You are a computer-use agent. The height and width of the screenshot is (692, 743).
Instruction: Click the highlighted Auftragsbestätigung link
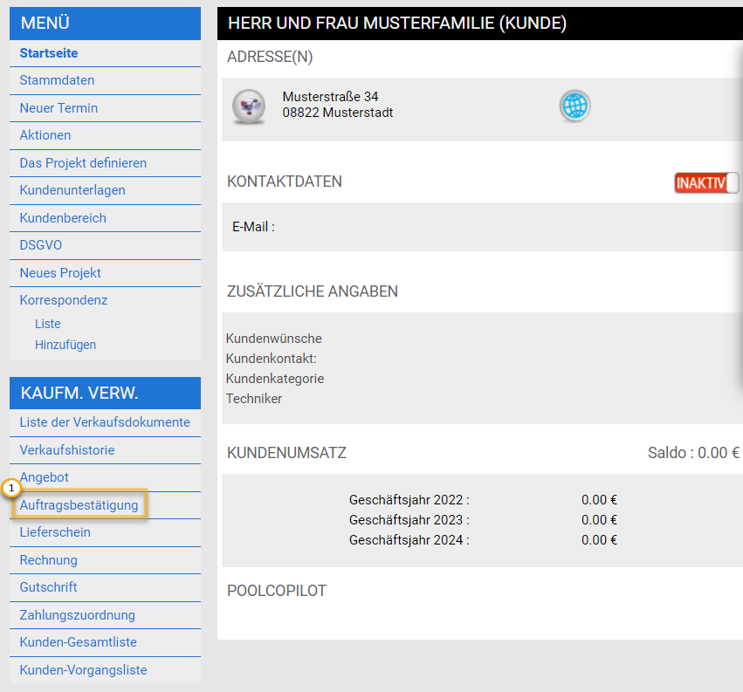click(x=79, y=505)
